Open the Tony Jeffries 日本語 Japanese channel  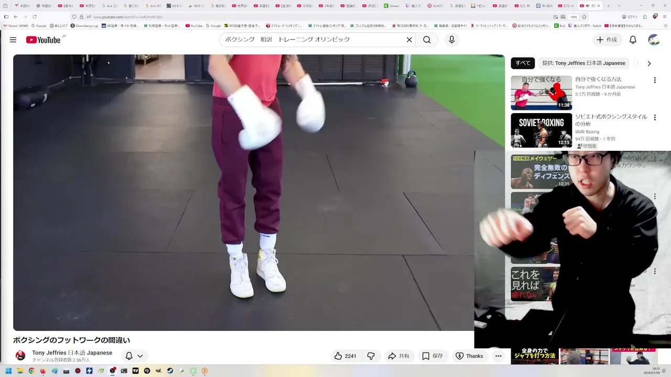click(72, 353)
